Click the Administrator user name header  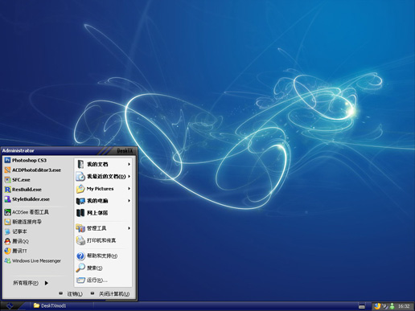coord(18,150)
